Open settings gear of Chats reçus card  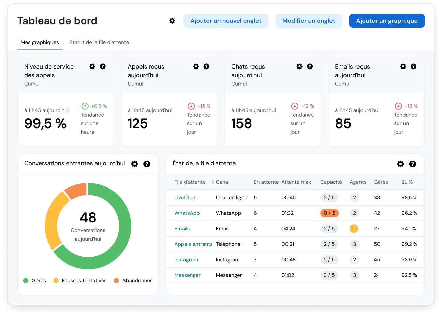pos(299,66)
